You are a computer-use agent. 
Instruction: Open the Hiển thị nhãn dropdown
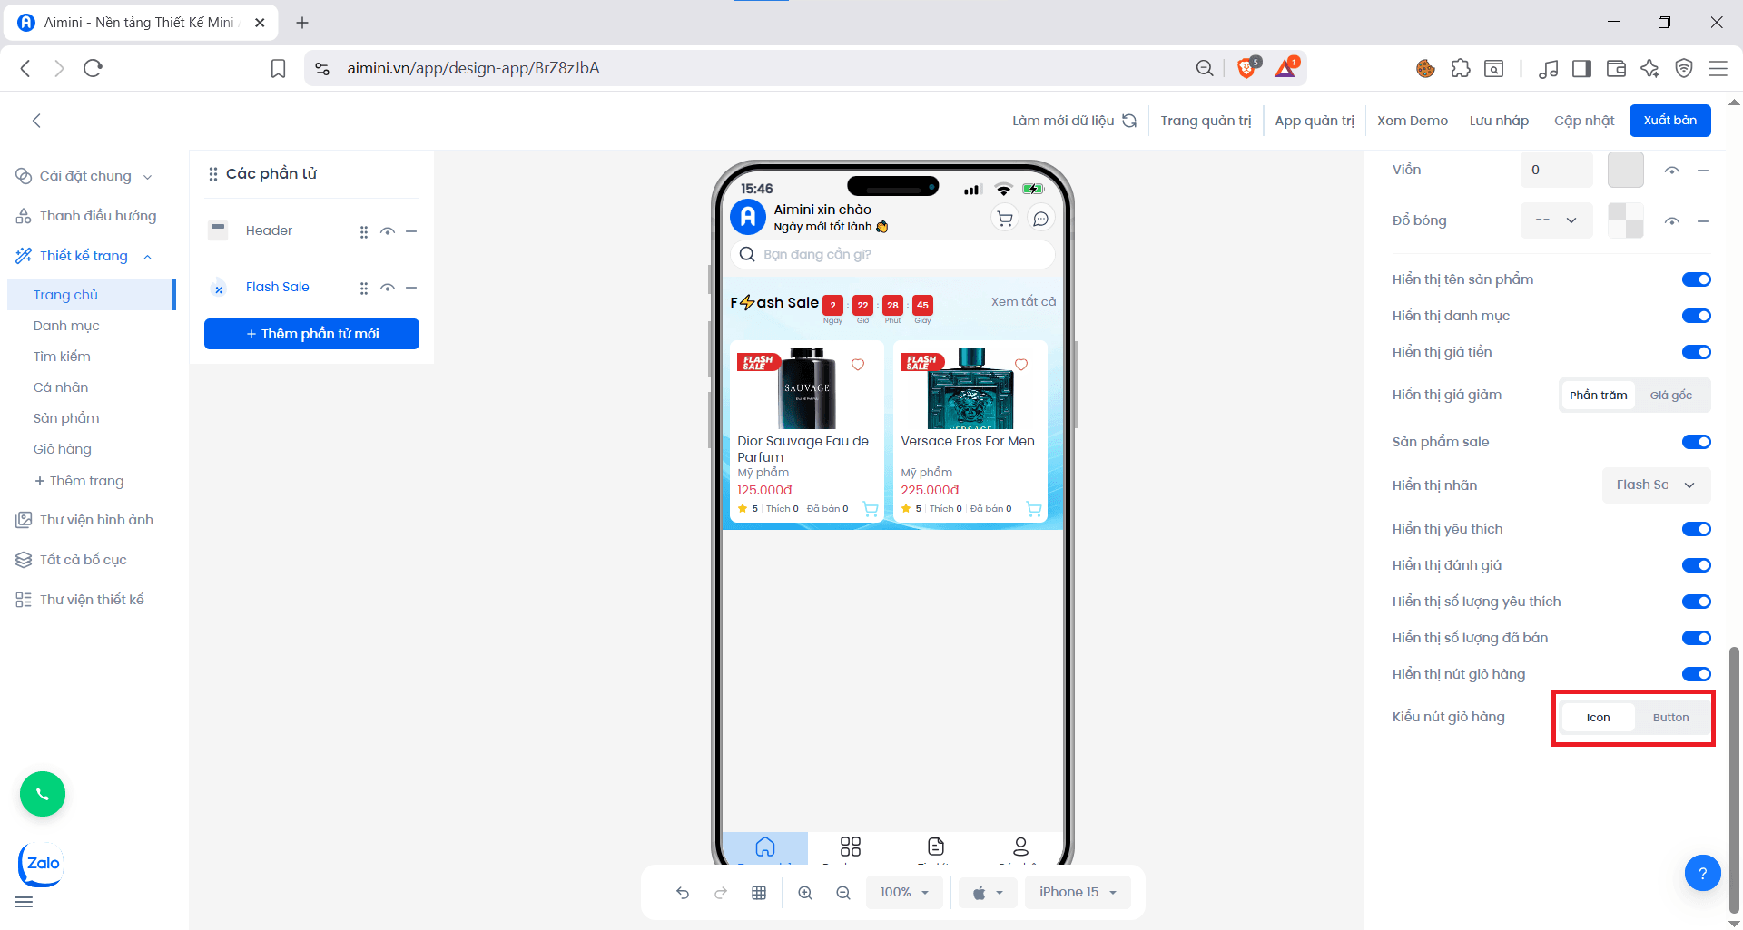pyautogui.click(x=1655, y=485)
